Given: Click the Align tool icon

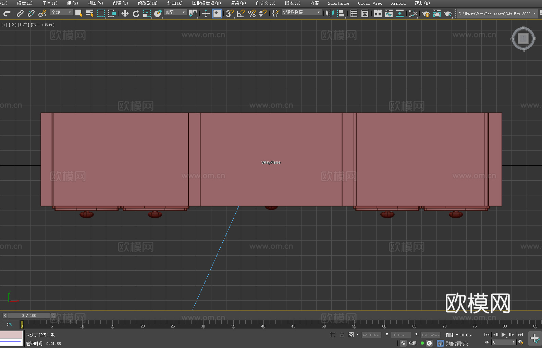Looking at the screenshot, I should pyautogui.click(x=341, y=13).
